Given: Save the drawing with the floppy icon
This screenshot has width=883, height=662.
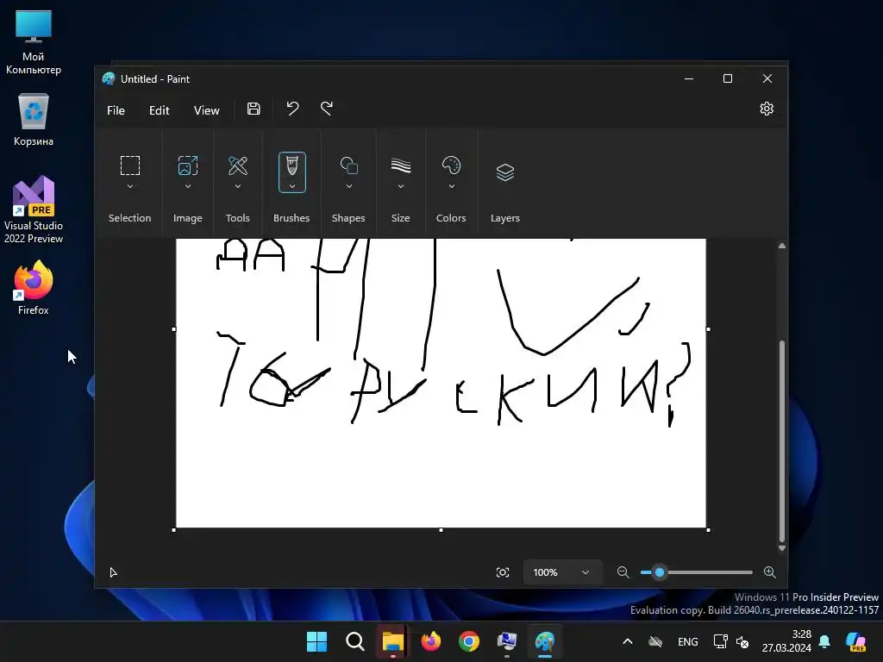Looking at the screenshot, I should tap(254, 109).
